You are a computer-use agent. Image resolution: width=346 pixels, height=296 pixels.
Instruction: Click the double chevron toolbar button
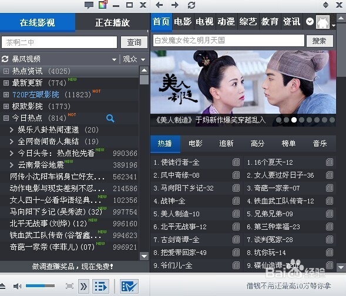click(83, 286)
